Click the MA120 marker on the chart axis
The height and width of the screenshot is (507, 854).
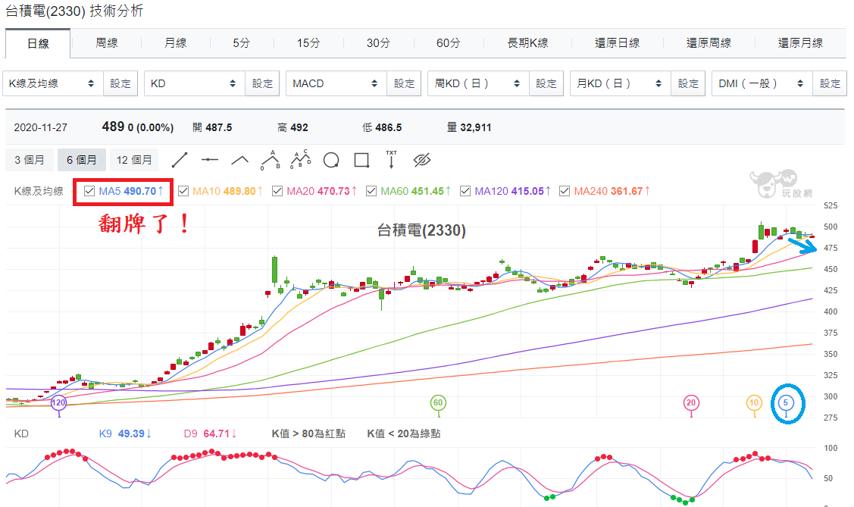58,403
